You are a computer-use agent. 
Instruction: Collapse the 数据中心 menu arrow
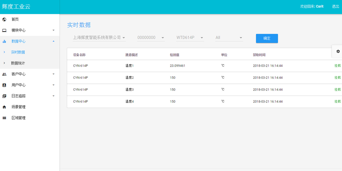[53, 41]
